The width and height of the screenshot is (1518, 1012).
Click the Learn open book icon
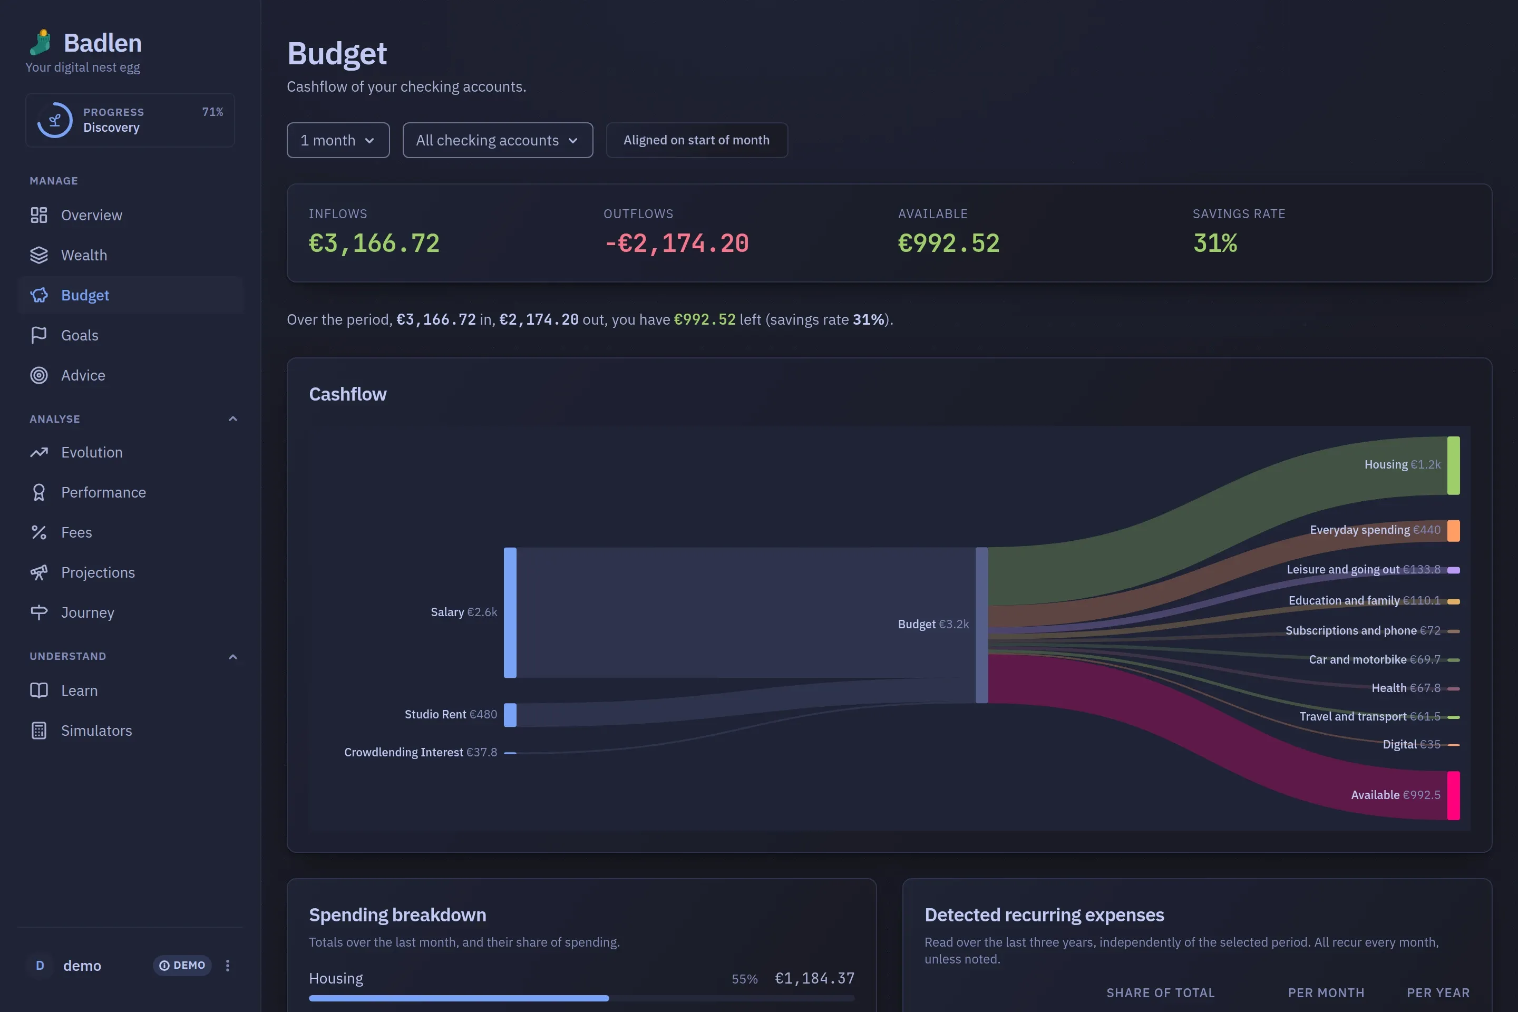(38, 690)
